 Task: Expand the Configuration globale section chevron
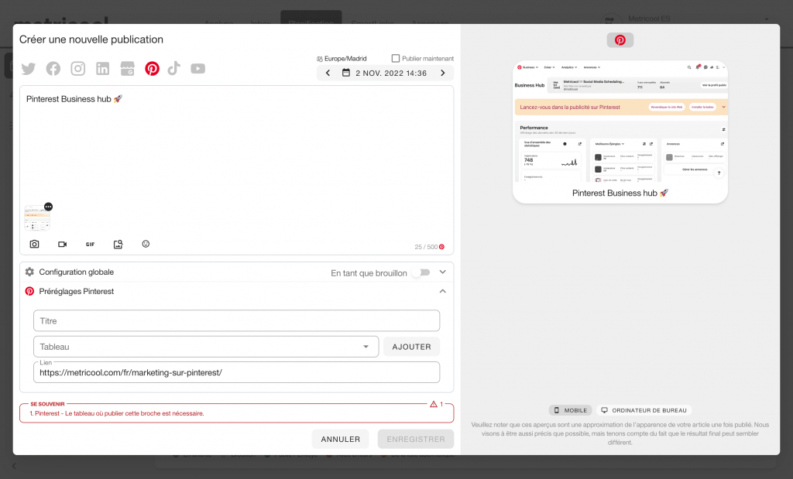click(442, 272)
